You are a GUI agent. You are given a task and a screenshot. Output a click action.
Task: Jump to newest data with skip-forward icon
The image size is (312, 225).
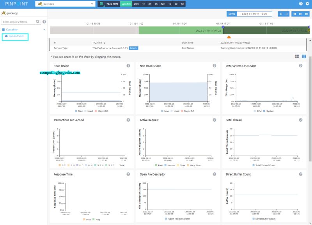pyautogui.click(x=307, y=14)
